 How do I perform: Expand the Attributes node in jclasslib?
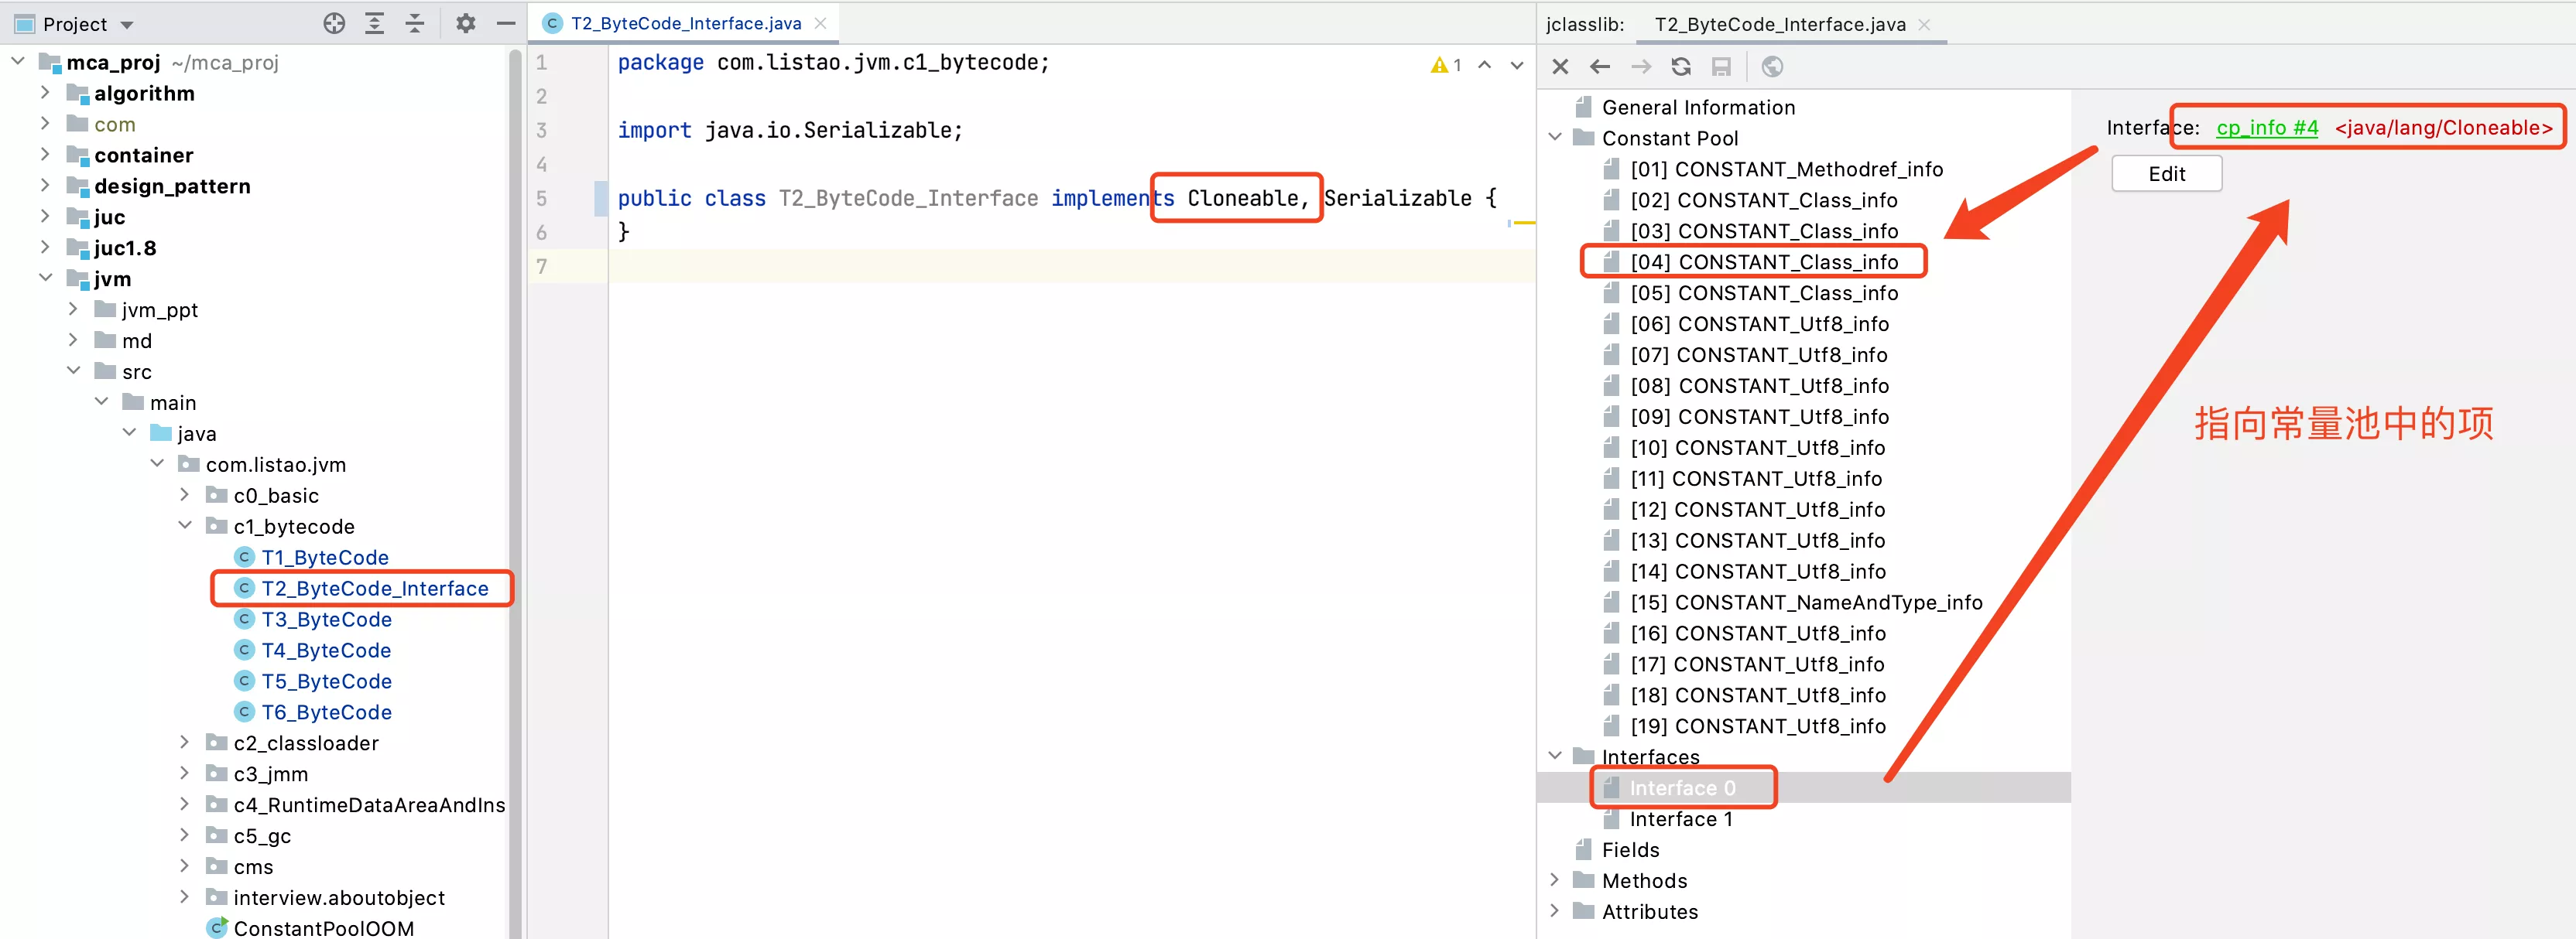pos(1555,911)
